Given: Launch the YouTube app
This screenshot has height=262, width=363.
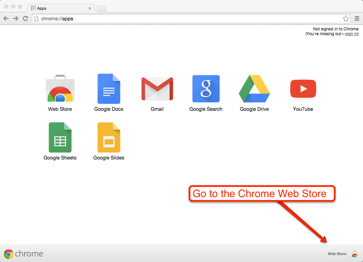Looking at the screenshot, I should tap(303, 89).
